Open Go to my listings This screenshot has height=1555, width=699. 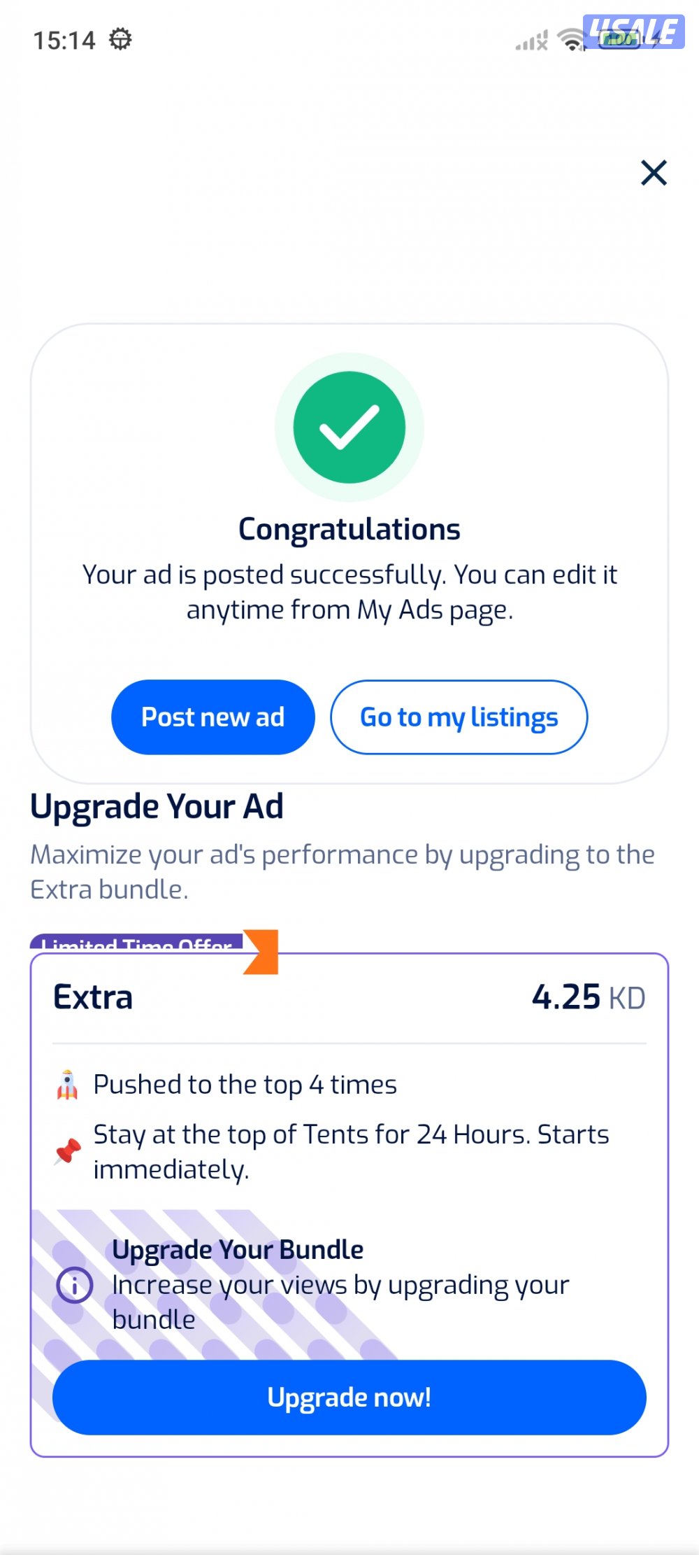point(459,717)
